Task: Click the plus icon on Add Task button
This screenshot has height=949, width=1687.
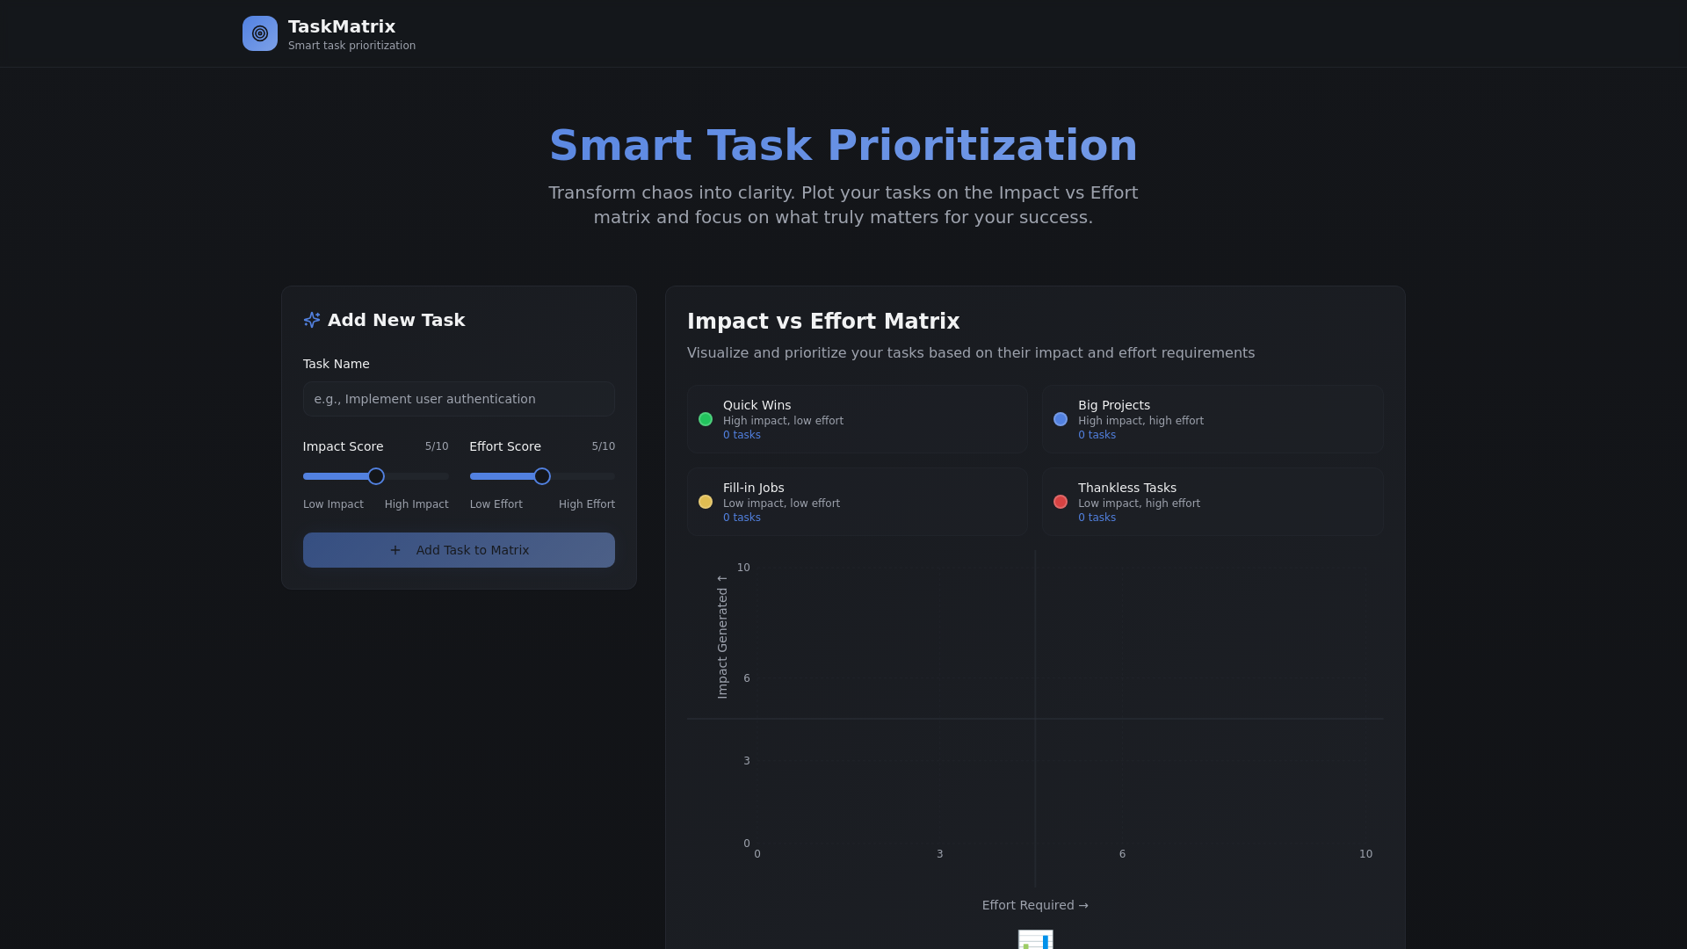Action: click(396, 550)
